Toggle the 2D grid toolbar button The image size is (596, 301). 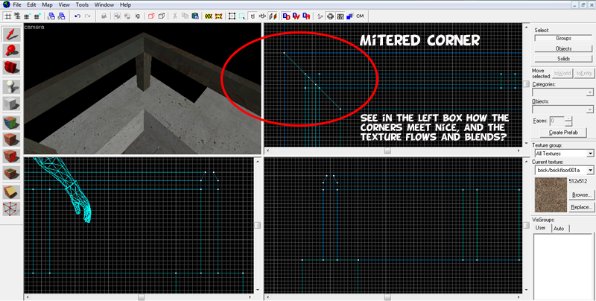[7, 16]
